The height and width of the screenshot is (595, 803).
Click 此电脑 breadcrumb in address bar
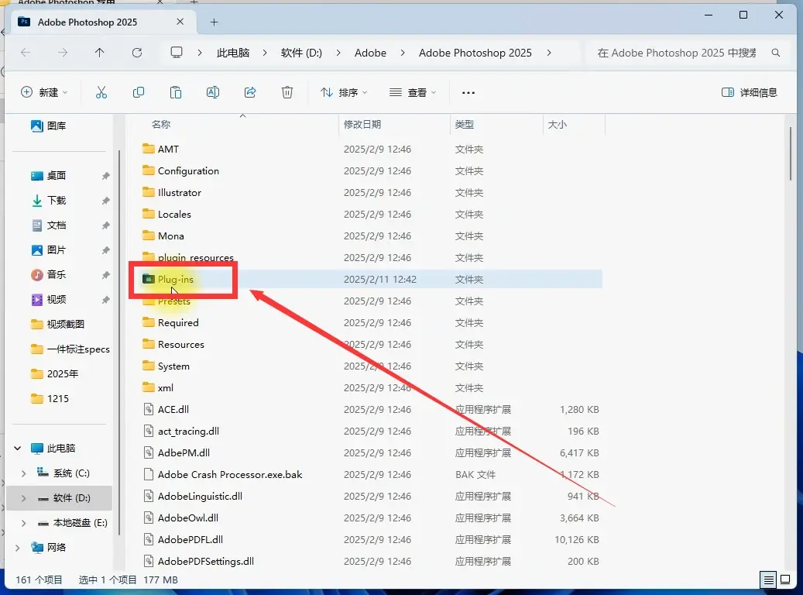click(x=233, y=53)
